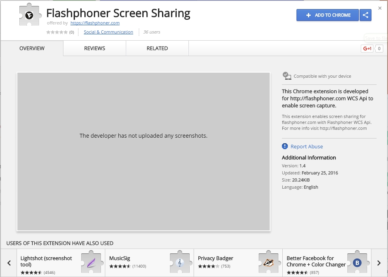388x277 pixels.
Task: Click the Better Facebook review count (857)
Action: (314, 273)
